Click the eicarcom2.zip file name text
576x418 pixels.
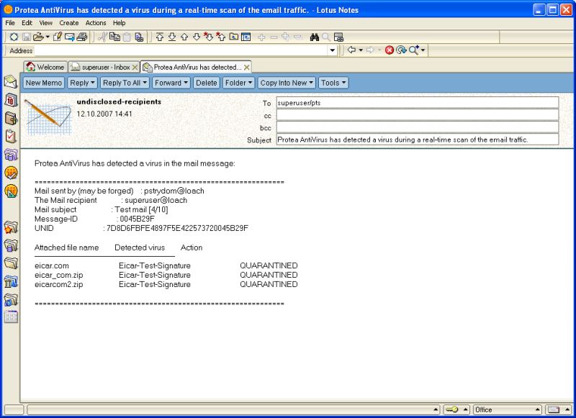click(59, 284)
